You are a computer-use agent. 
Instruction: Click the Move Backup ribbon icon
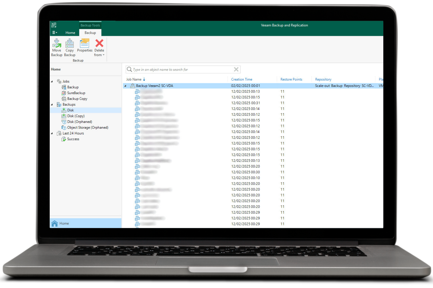[x=57, y=43]
